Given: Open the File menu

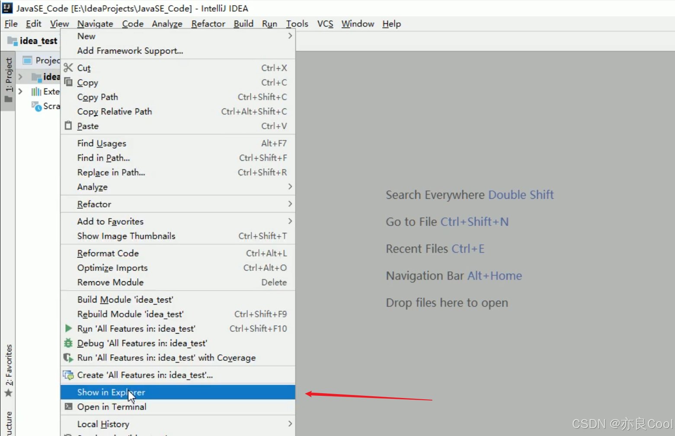Looking at the screenshot, I should (x=11, y=24).
